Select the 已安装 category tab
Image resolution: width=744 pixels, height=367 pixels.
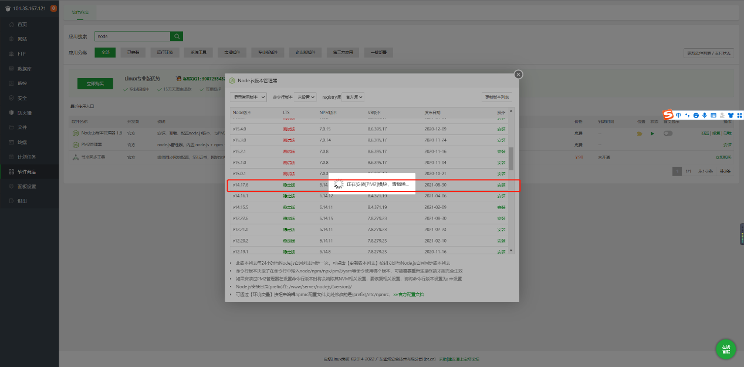point(133,53)
